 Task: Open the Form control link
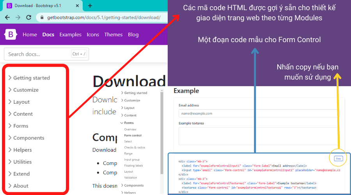pyautogui.click(x=133, y=135)
